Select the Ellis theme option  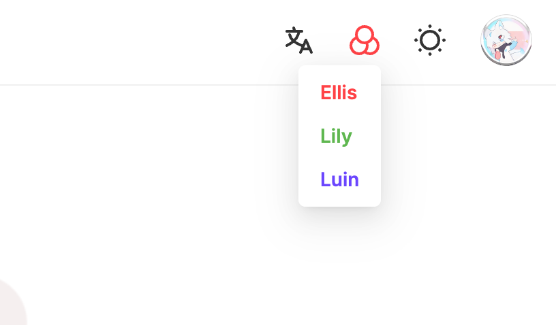click(339, 92)
